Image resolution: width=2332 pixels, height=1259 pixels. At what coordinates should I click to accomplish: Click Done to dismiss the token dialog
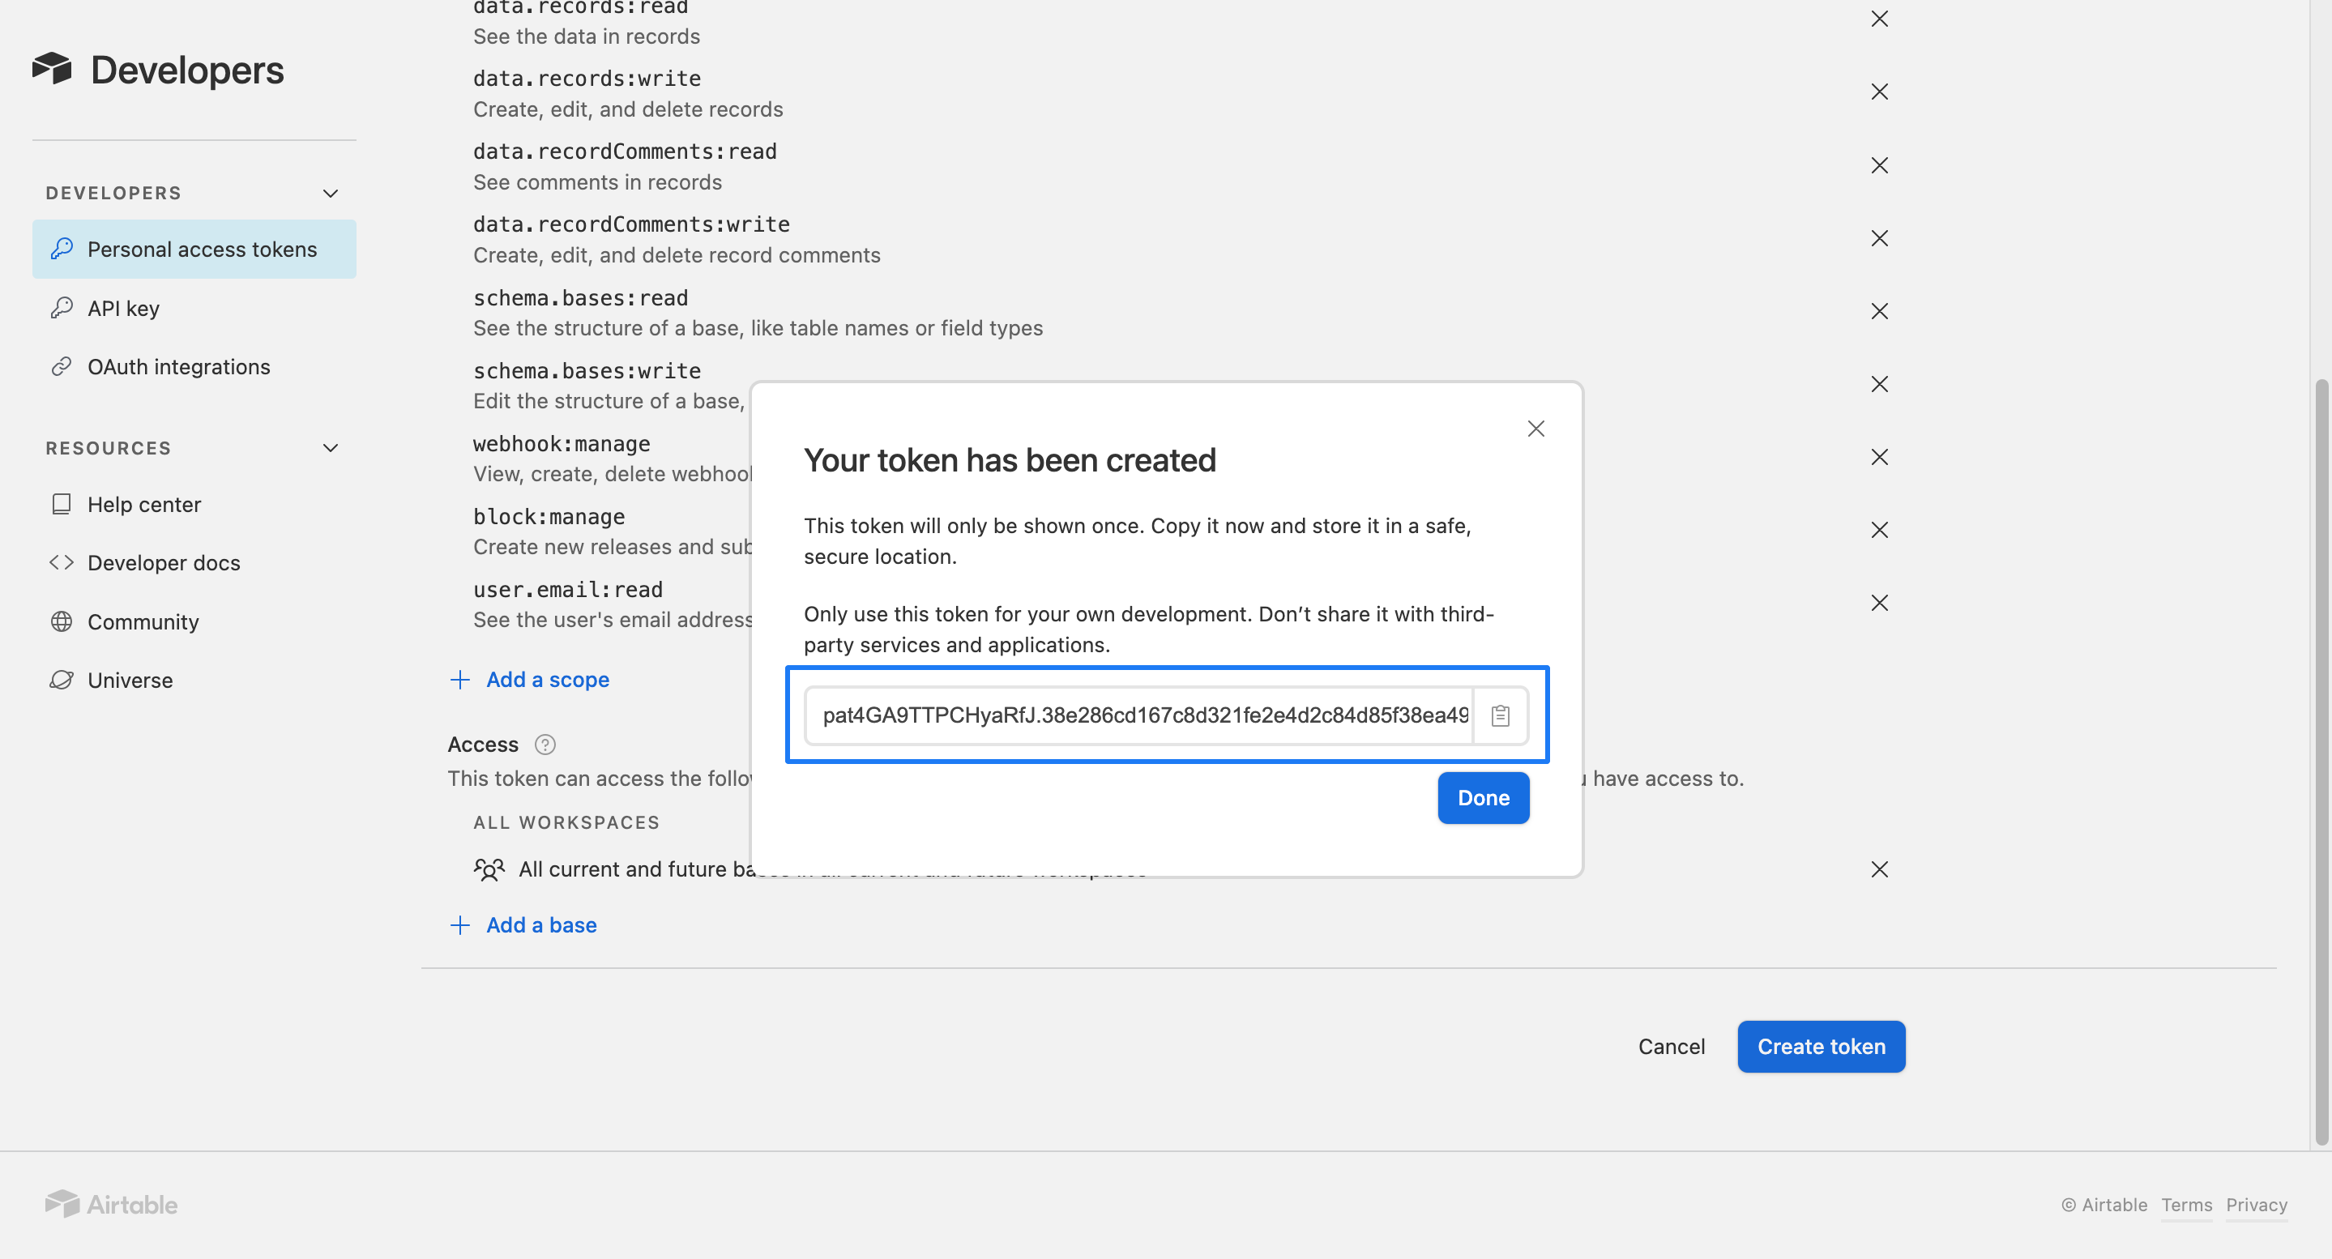coord(1483,797)
